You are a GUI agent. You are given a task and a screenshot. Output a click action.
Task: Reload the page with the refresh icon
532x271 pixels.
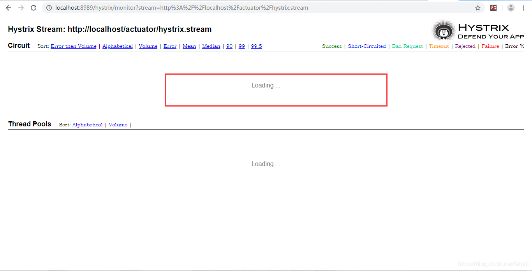(33, 8)
